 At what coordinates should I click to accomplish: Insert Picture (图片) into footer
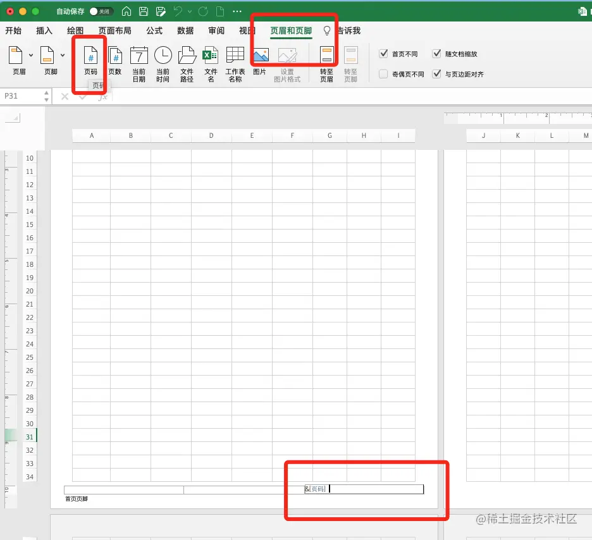pos(260,60)
